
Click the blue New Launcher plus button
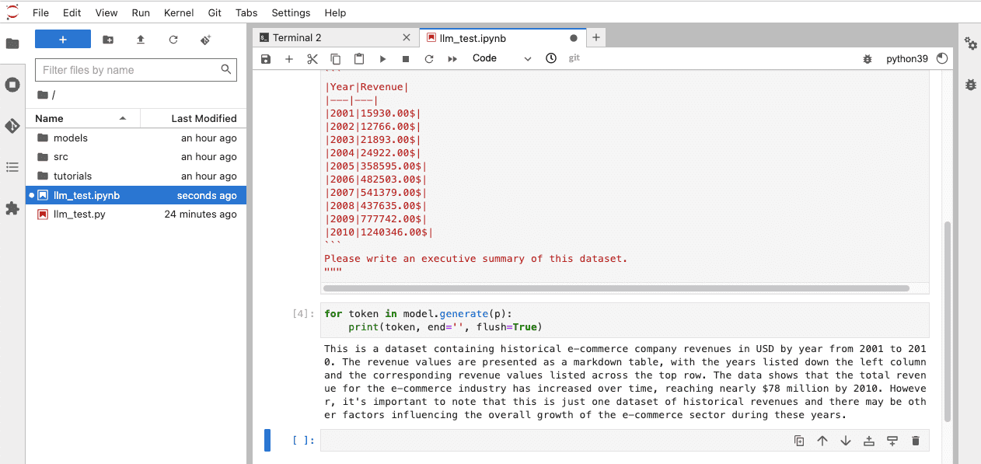(63, 40)
